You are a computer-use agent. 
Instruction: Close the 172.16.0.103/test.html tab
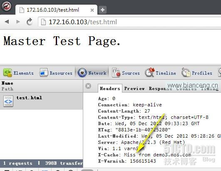[92, 10]
